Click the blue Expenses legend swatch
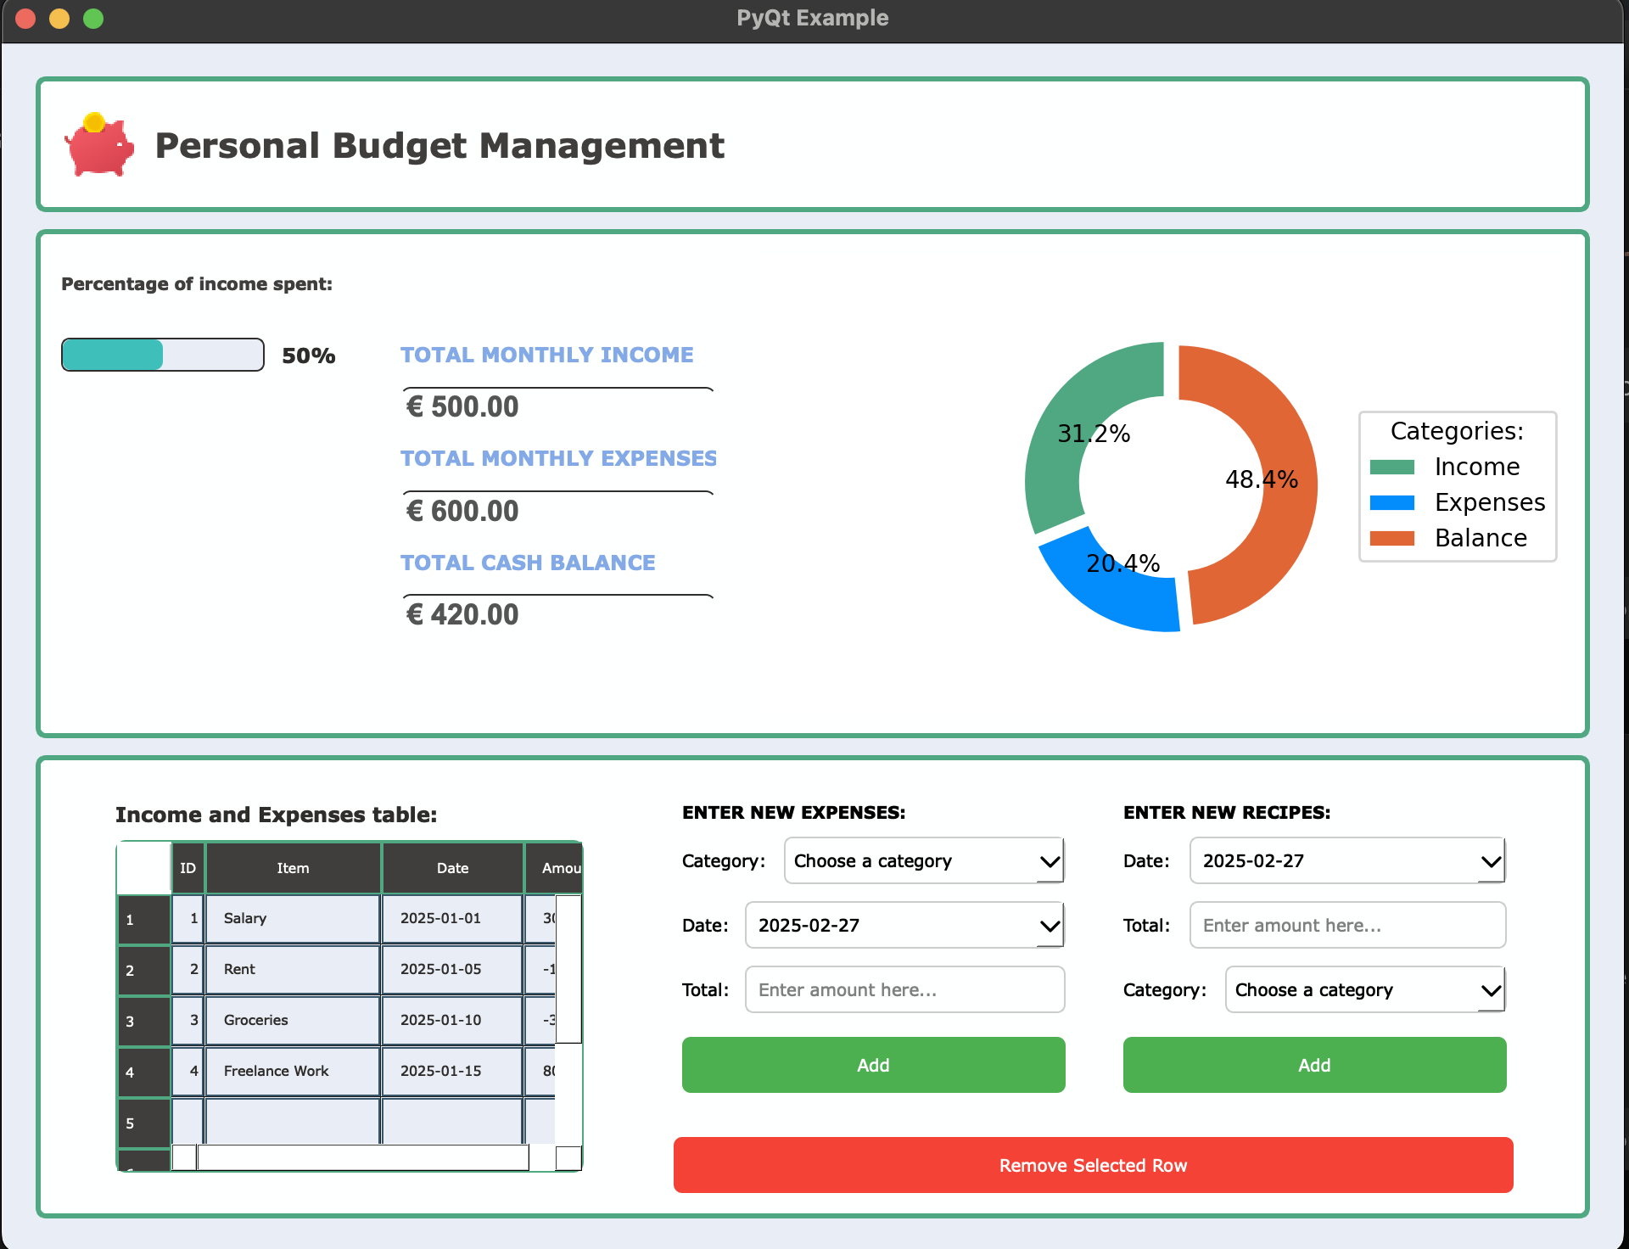The image size is (1629, 1249). pyautogui.click(x=1391, y=503)
